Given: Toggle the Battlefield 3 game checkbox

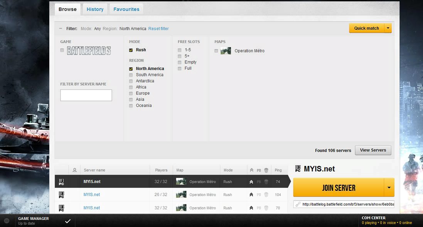Looking at the screenshot, I should pos(62,50).
